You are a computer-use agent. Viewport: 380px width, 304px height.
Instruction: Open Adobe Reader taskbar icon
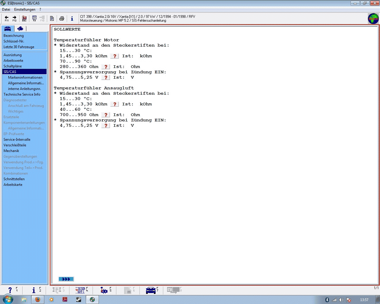[65, 300]
